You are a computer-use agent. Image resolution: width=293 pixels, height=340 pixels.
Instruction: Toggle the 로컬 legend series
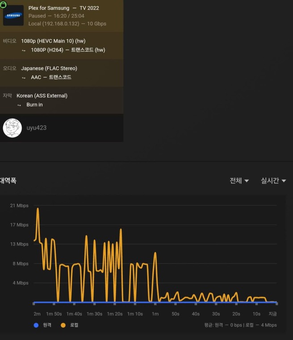[70, 325]
